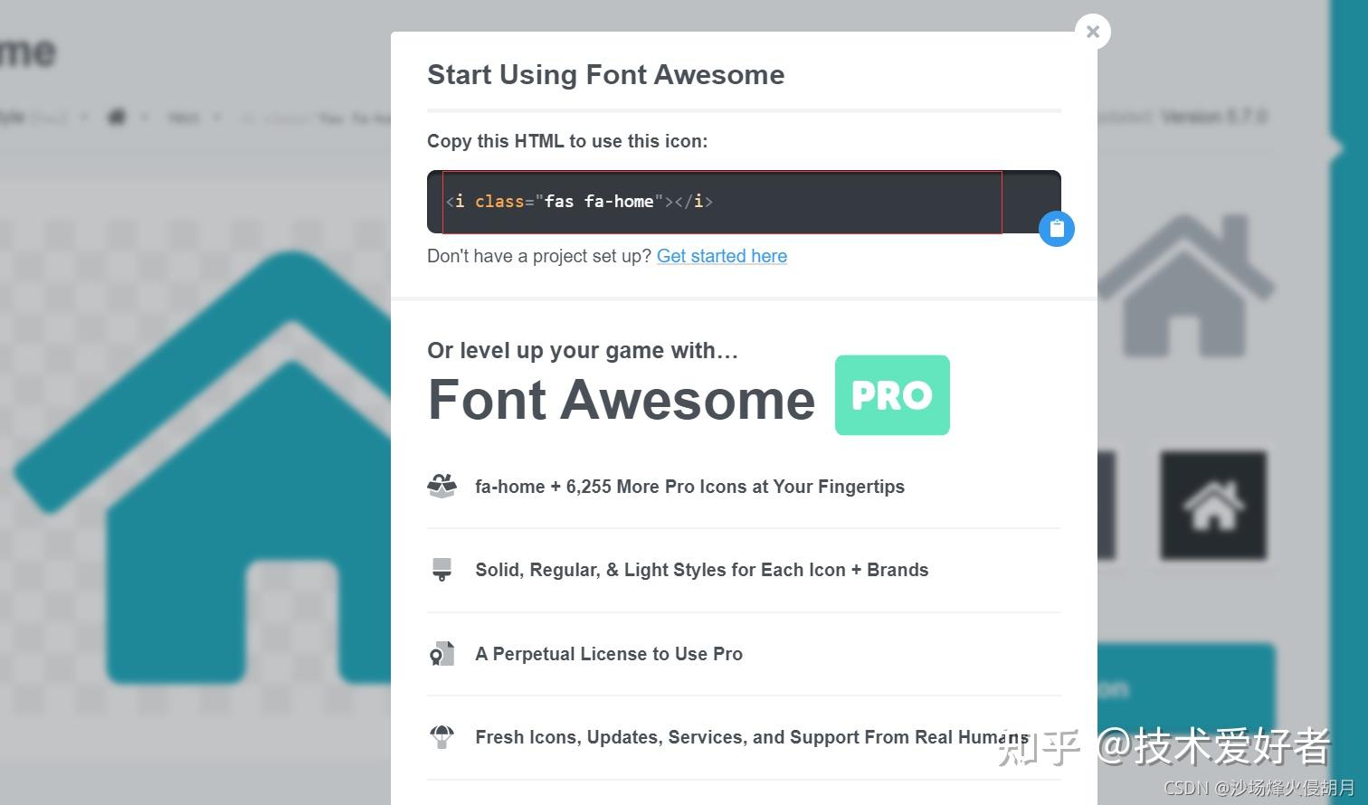This screenshot has height=805, width=1368.
Task: Click the license certificate icon
Action: [442, 653]
